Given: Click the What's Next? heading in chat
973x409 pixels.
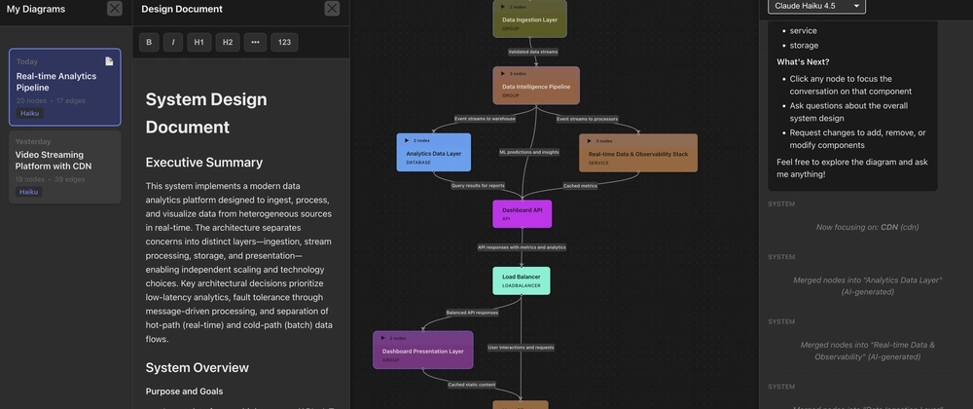Looking at the screenshot, I should 803,62.
